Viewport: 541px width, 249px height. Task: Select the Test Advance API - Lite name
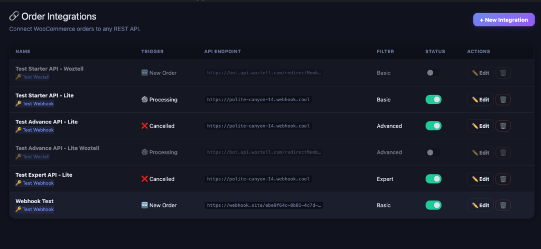46,122
